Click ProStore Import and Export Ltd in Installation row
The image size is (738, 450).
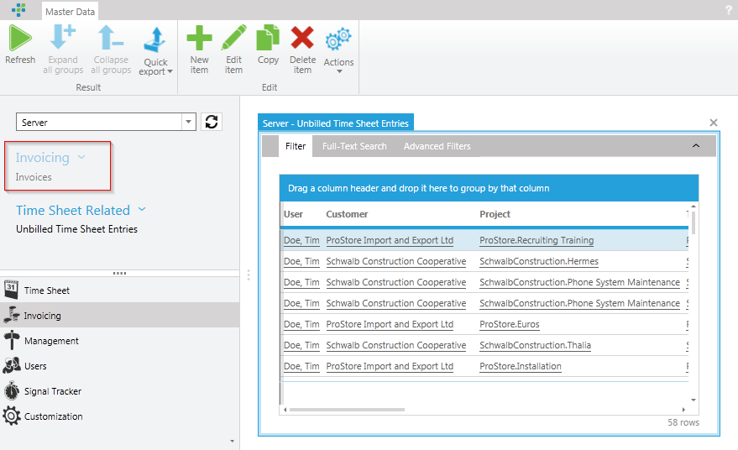pyautogui.click(x=390, y=366)
